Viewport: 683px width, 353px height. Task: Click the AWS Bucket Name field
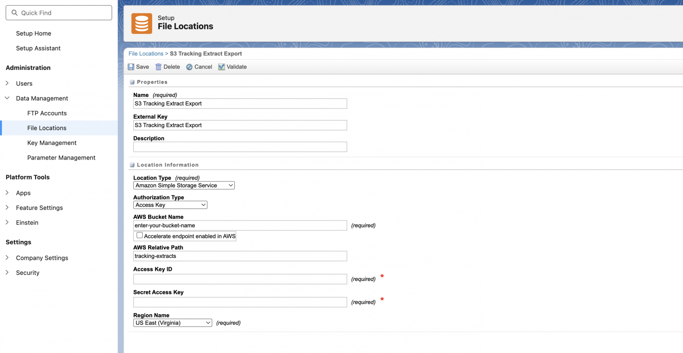click(240, 225)
